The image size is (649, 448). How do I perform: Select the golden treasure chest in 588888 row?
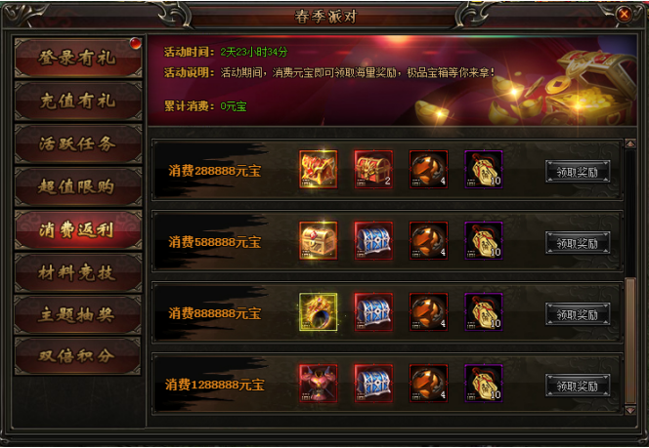click(x=318, y=240)
